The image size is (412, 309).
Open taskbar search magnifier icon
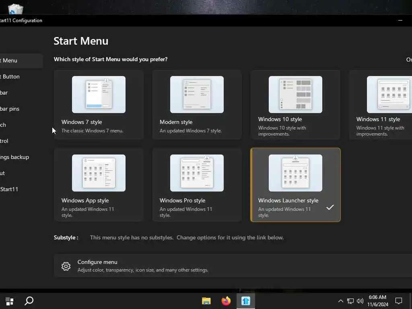pos(29,301)
